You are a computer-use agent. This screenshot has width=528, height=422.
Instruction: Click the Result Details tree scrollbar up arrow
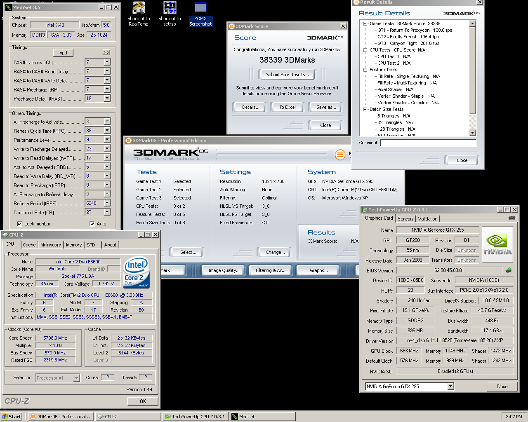473,23
